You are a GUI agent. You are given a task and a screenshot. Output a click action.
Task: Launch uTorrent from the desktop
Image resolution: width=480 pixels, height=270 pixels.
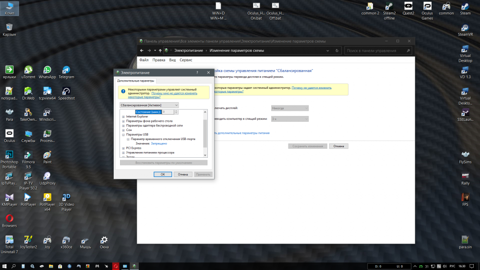tap(28, 71)
